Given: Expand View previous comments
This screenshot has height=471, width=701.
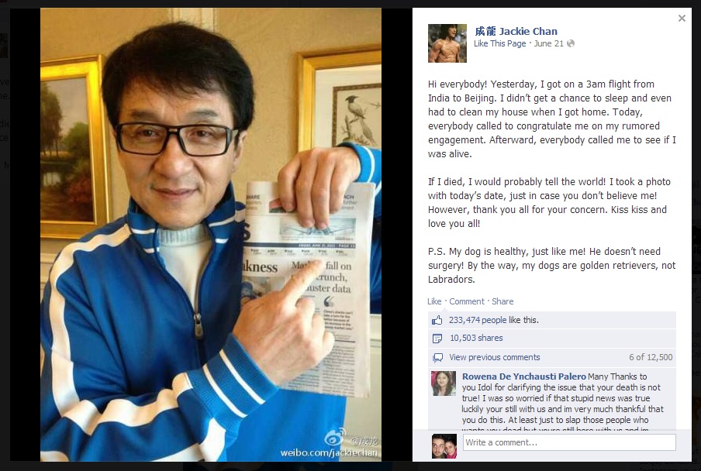Looking at the screenshot, I should (x=495, y=357).
